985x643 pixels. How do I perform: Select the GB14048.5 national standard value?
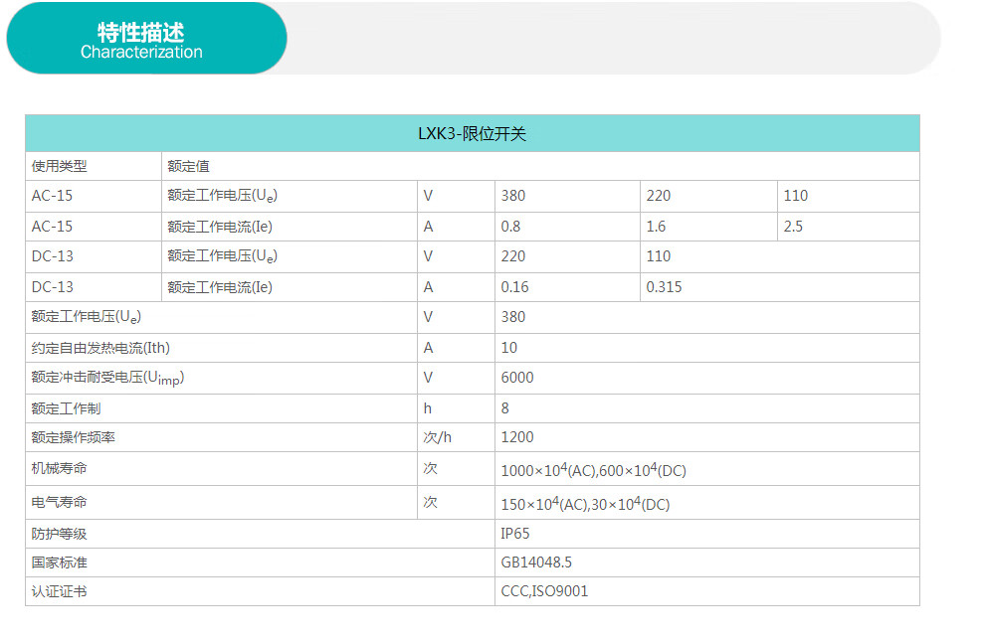pos(536,563)
